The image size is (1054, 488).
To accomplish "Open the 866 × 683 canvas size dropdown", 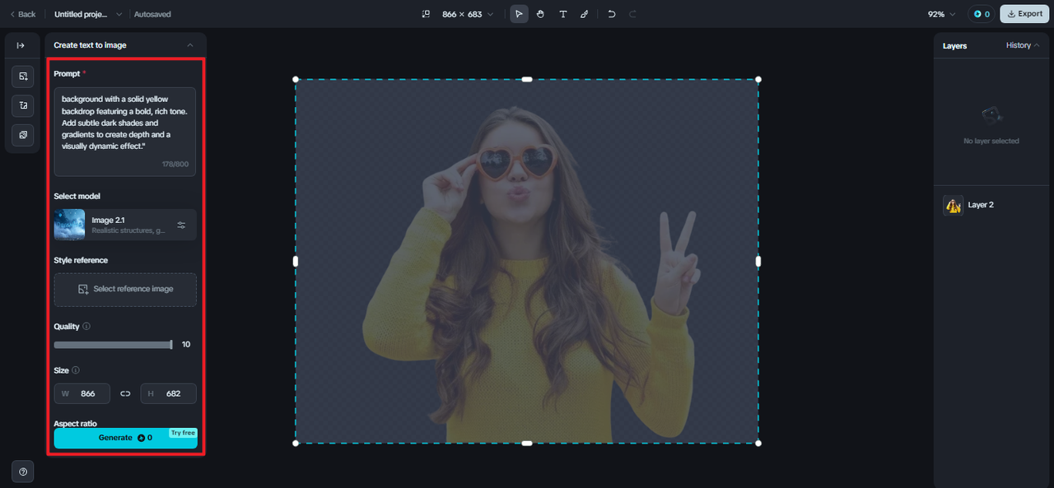I will tap(468, 14).
